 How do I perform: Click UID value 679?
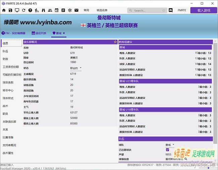point(72,53)
